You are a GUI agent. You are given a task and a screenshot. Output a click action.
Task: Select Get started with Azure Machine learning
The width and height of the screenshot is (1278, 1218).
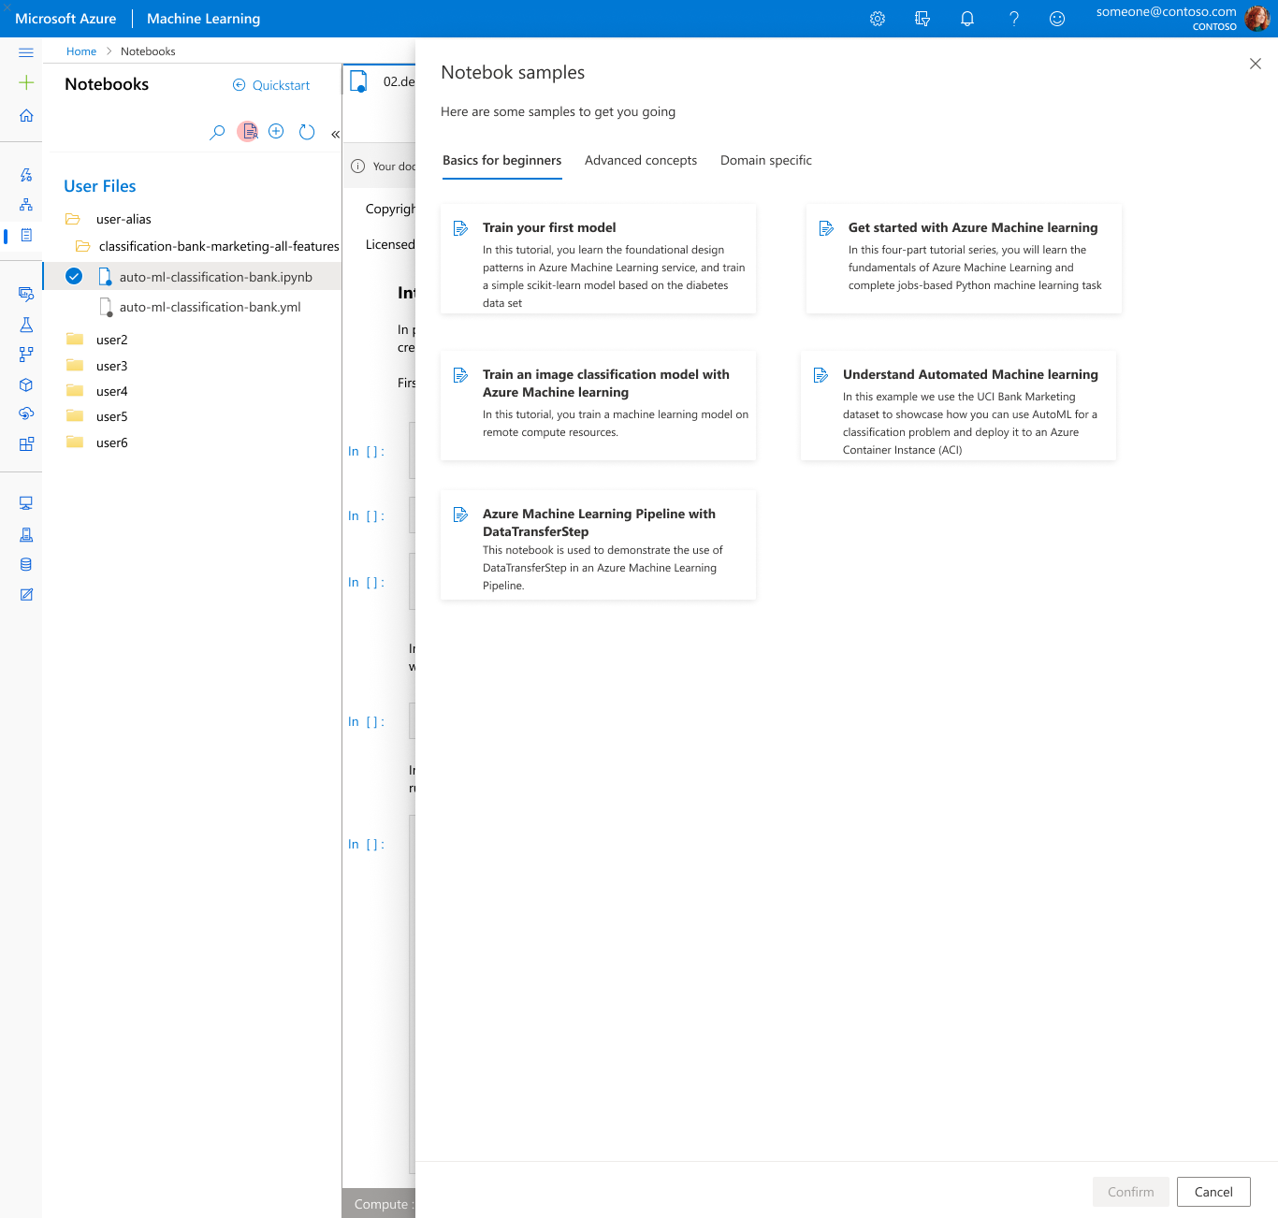pyautogui.click(x=964, y=258)
